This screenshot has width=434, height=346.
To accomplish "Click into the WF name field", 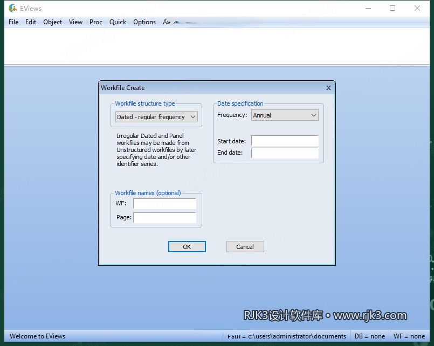I will pyautogui.click(x=164, y=204).
